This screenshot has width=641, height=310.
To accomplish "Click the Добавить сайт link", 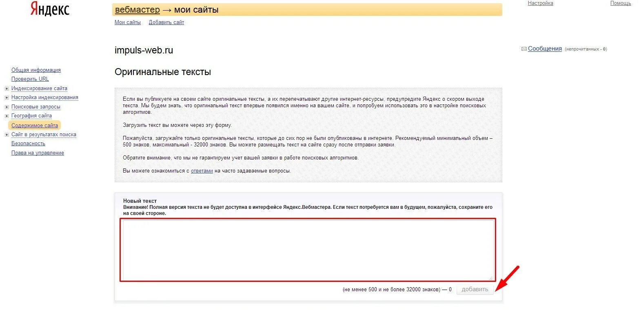I will [166, 22].
